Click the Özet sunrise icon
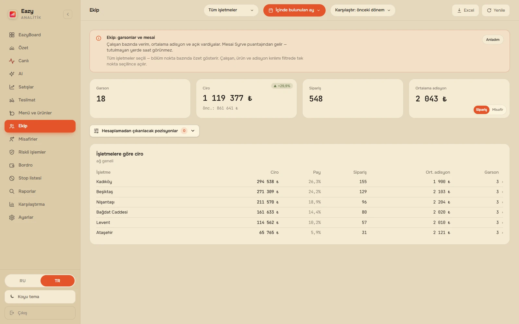Viewport: 519px width, 324px height. point(12,48)
